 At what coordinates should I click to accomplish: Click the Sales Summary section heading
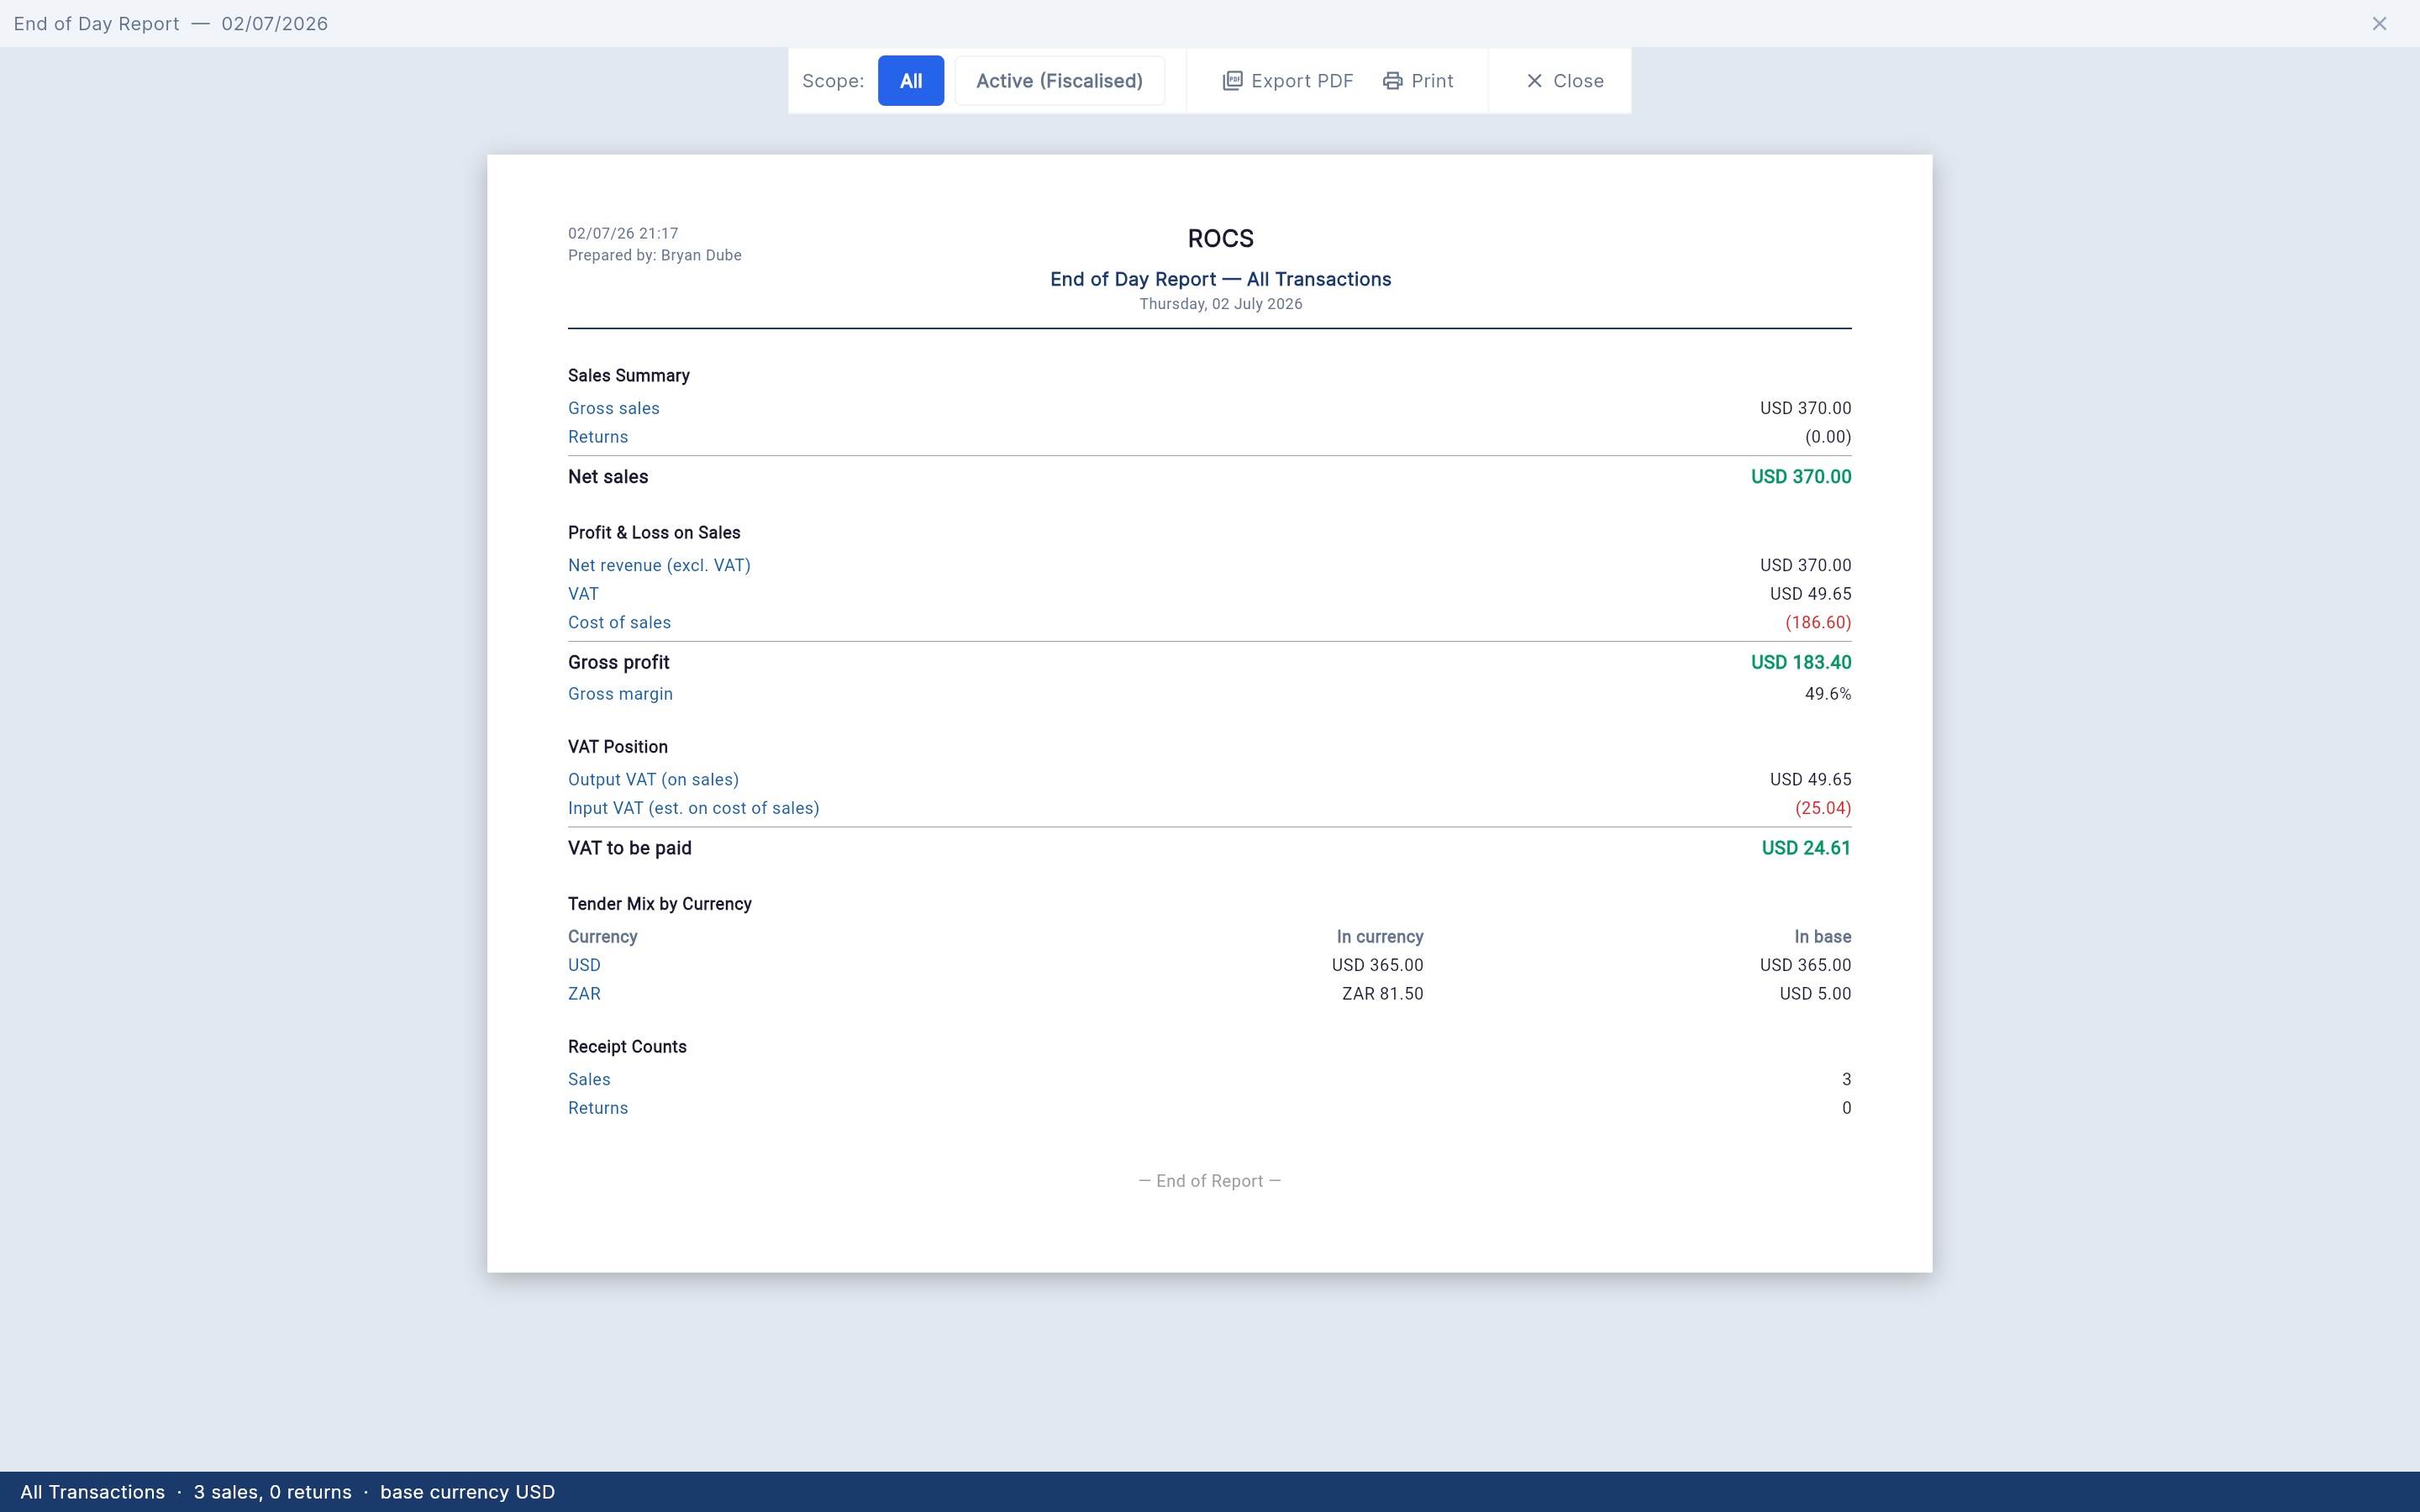coord(629,376)
